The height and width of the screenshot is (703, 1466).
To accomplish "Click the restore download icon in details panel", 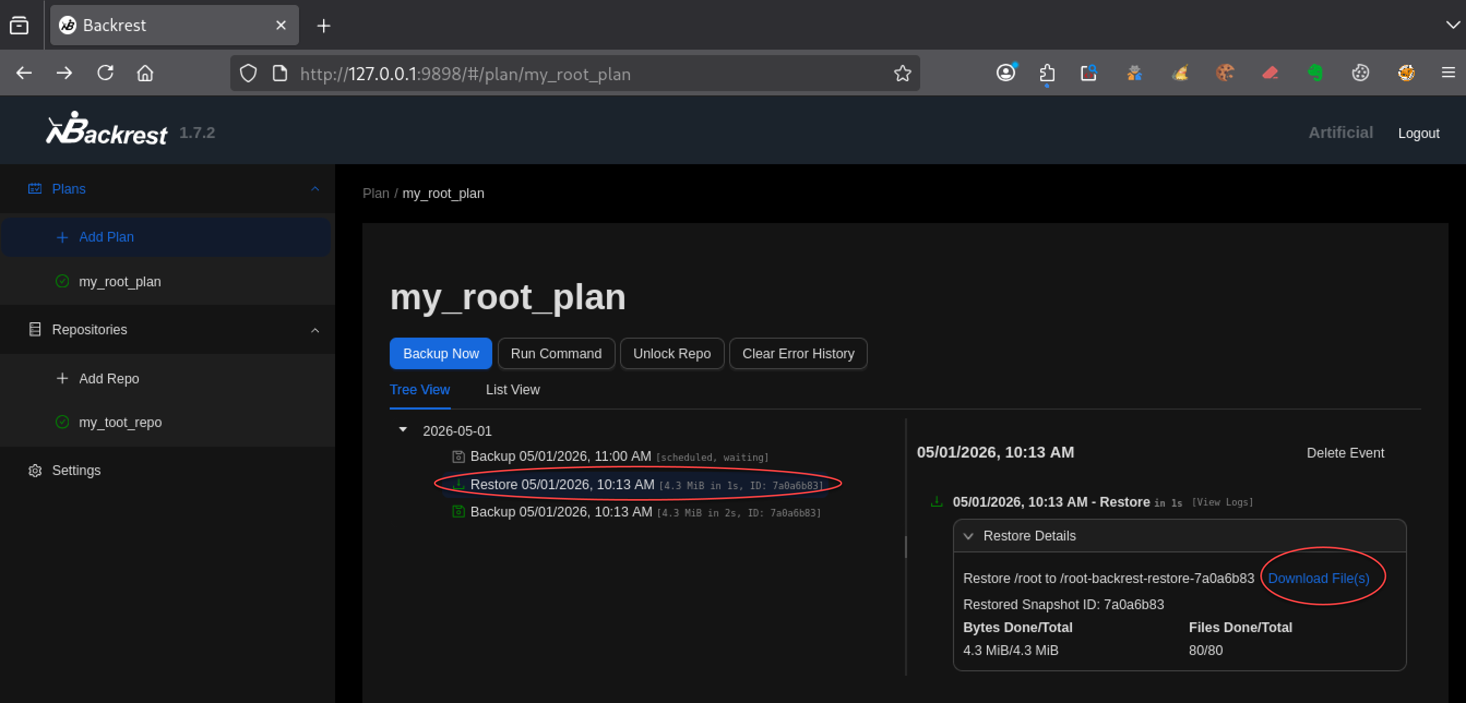I will 936,501.
